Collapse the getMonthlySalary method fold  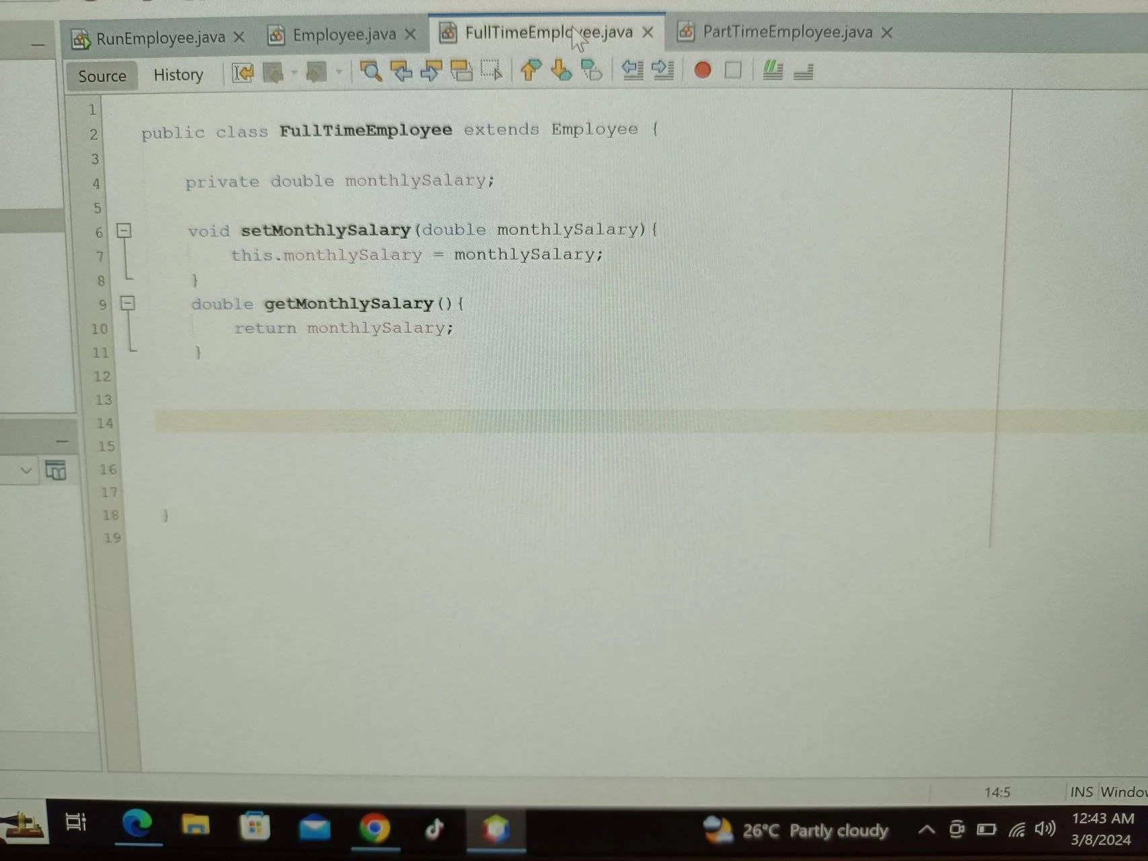[x=127, y=303]
